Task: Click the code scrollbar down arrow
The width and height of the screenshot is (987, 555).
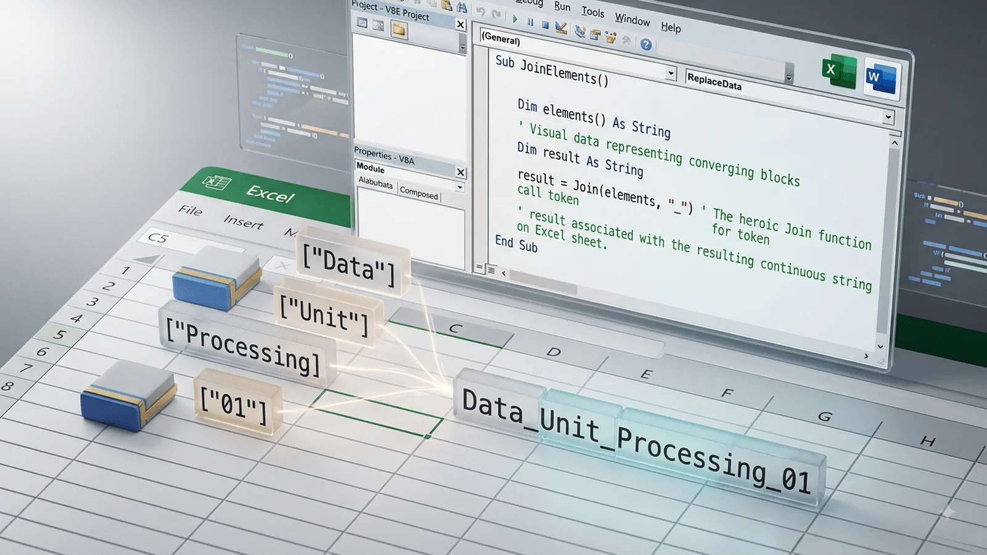Action: (880, 347)
